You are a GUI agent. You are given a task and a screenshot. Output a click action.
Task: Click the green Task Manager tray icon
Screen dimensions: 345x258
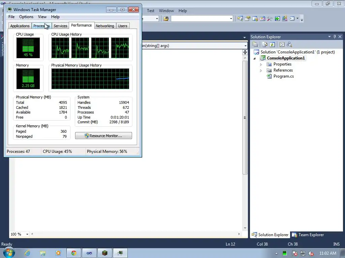284,253
